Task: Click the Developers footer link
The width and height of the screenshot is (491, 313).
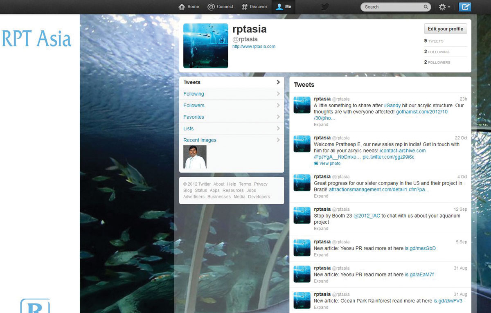Action: click(259, 197)
